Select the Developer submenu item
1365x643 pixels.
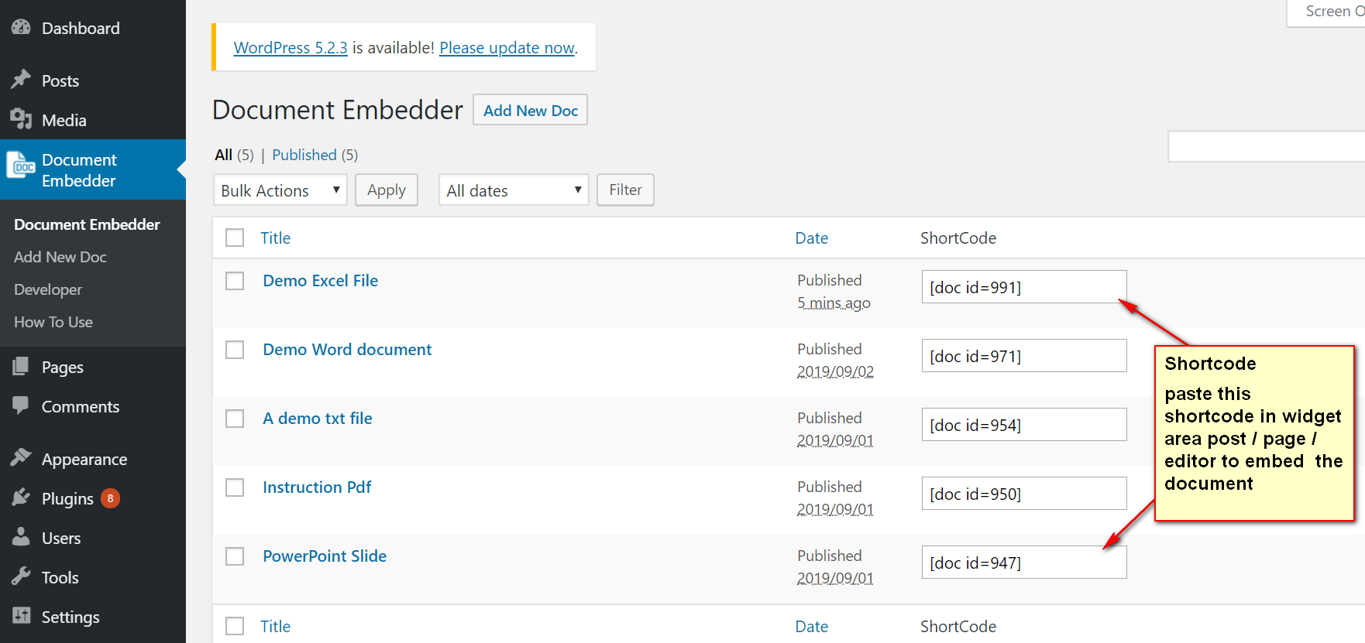[48, 289]
